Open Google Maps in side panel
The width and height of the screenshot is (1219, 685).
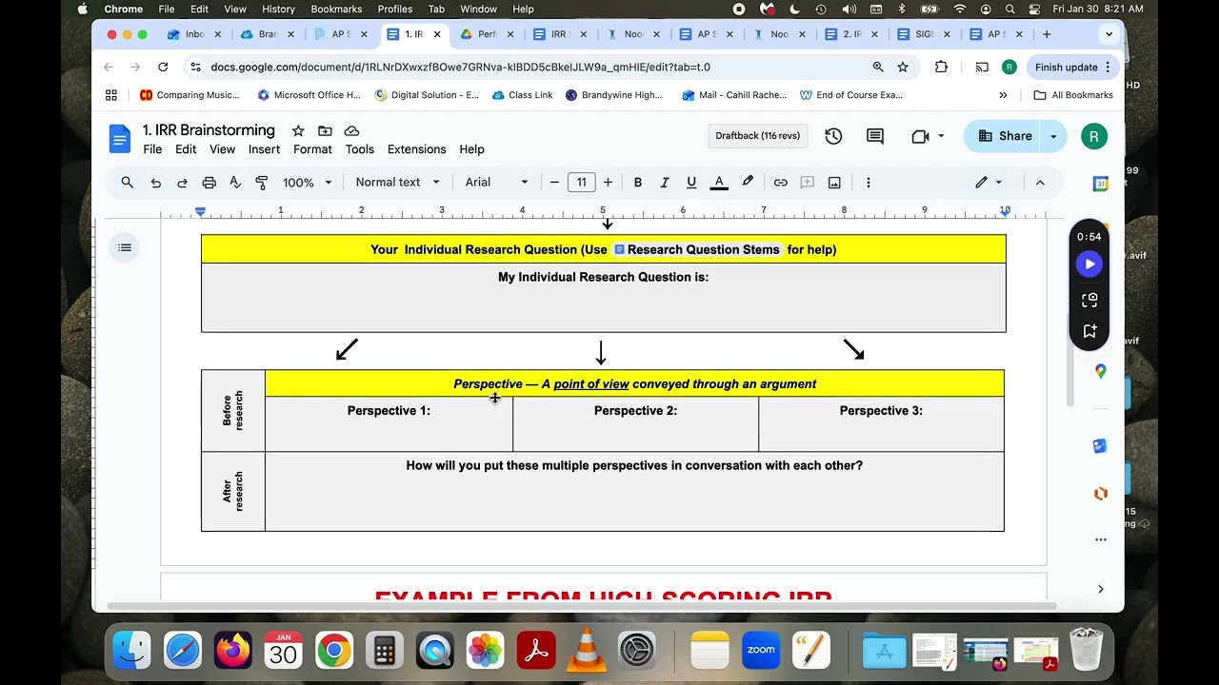1100,371
